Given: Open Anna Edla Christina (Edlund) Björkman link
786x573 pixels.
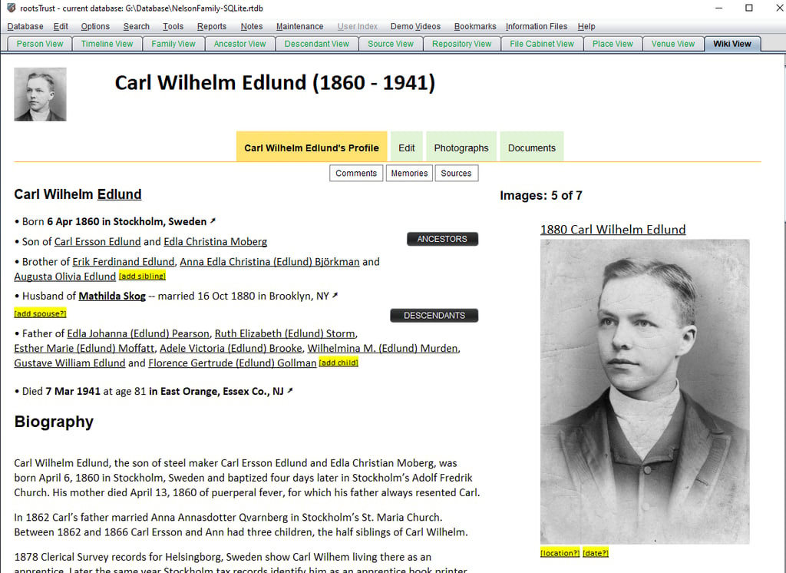Looking at the screenshot, I should pos(269,261).
